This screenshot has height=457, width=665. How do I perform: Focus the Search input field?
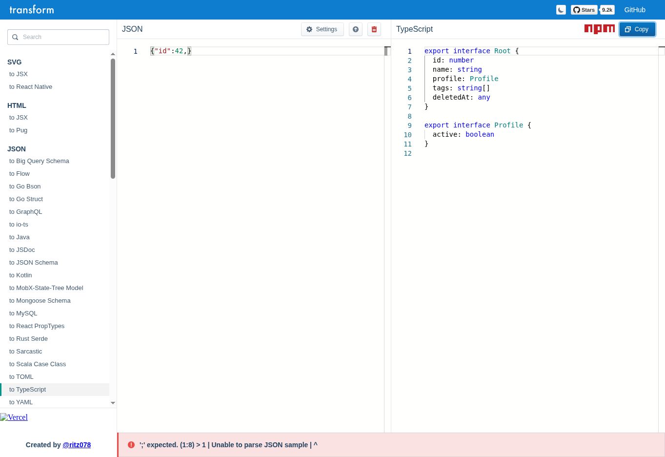point(58,37)
